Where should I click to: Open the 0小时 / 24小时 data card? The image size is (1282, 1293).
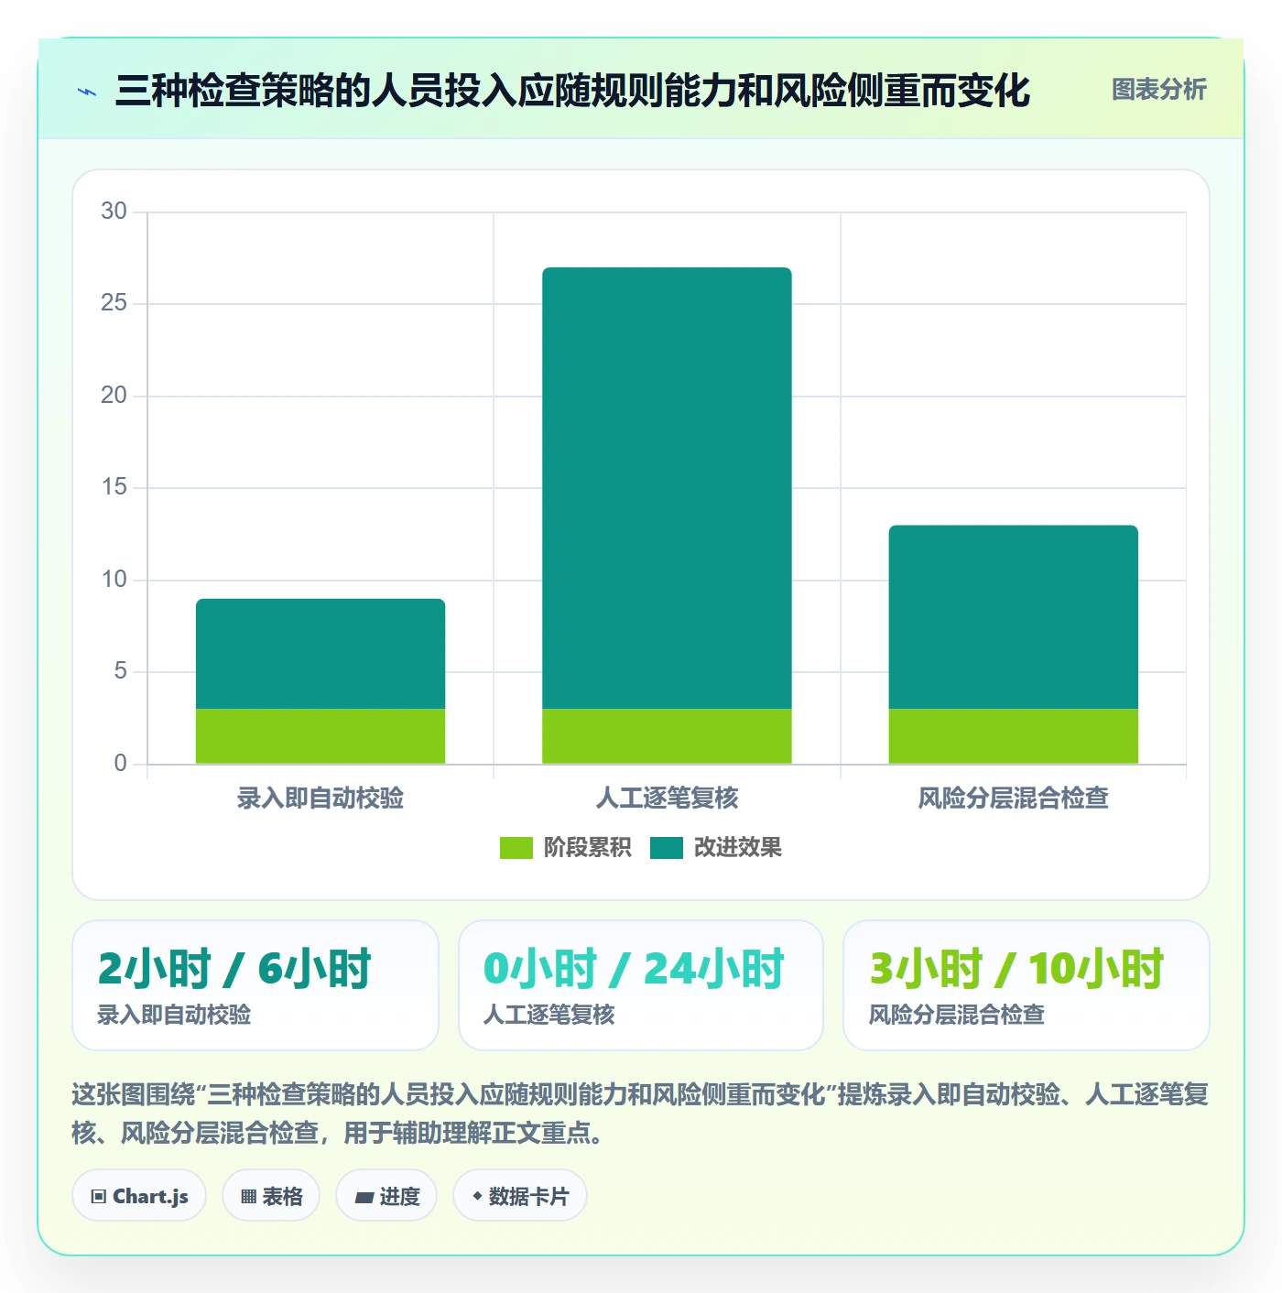[641, 985]
